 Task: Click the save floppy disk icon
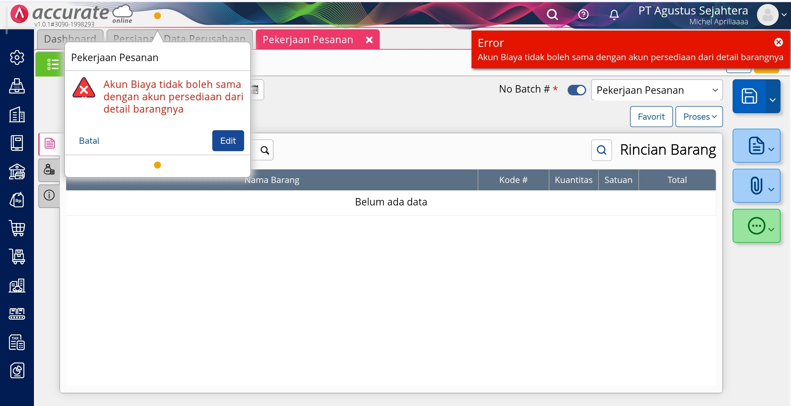pos(749,96)
